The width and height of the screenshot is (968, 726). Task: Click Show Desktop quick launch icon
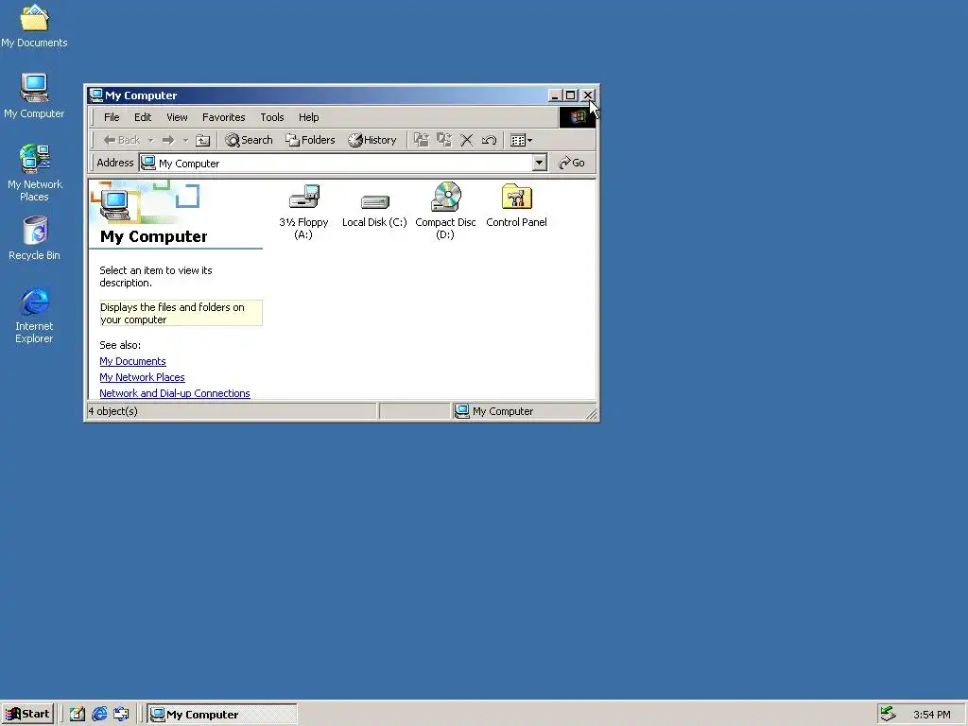[x=77, y=715]
